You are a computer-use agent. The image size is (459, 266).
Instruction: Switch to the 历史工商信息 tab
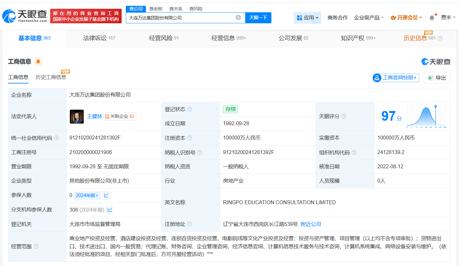click(51, 77)
